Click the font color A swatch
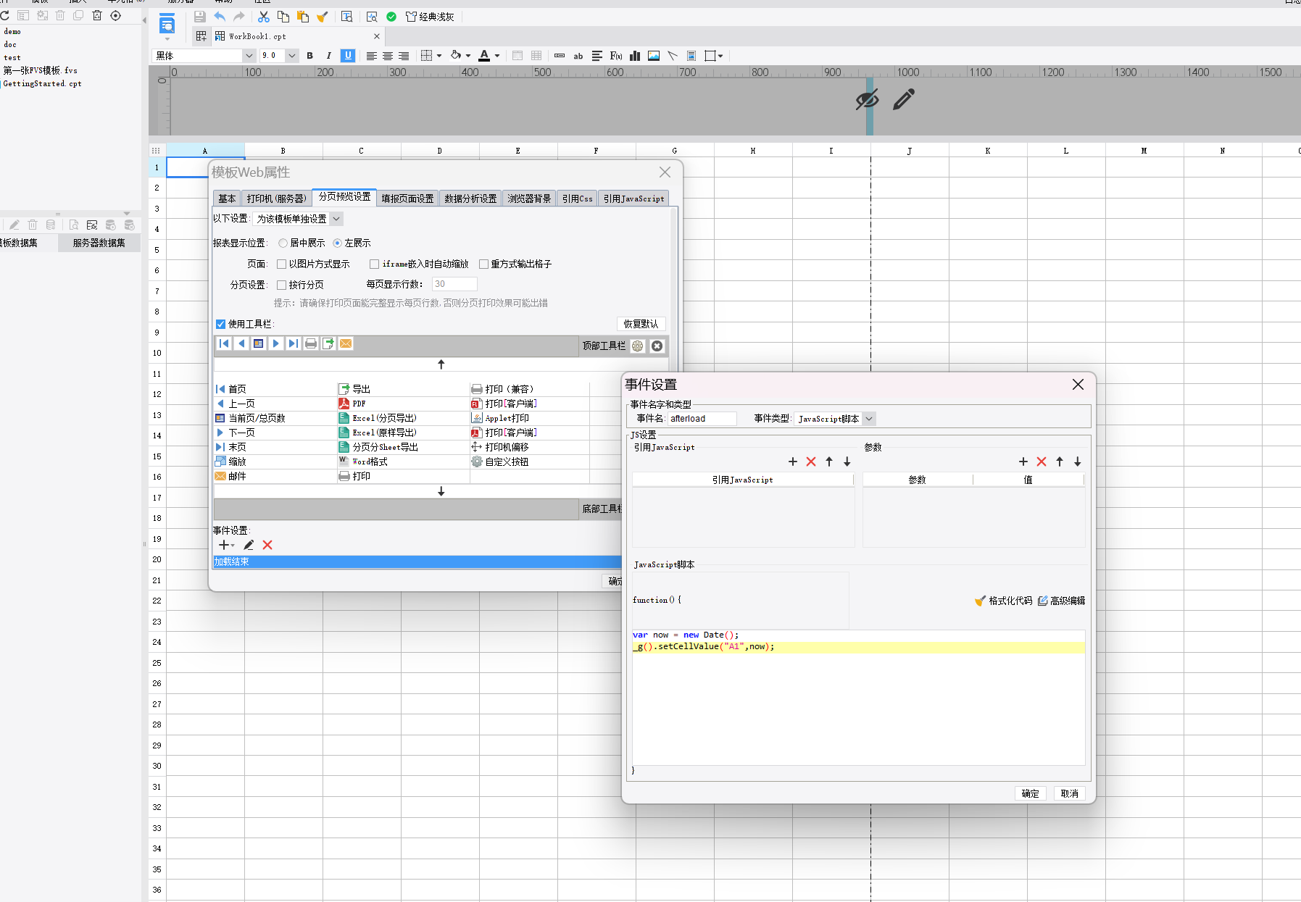 484,56
